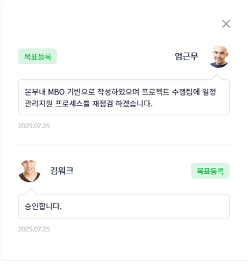
Task: Click the bubble pointer below 엄근무's photo
Action: pos(217,77)
